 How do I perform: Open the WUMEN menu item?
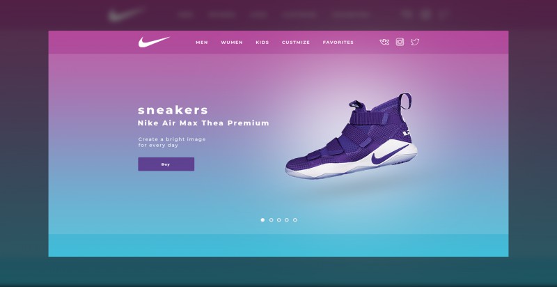[232, 42]
